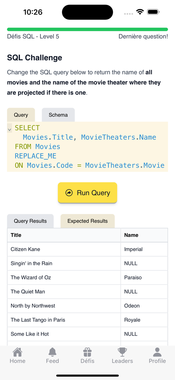Image resolution: width=175 pixels, height=380 pixels.
Task: Tap the battery status icon
Action: [153, 12]
